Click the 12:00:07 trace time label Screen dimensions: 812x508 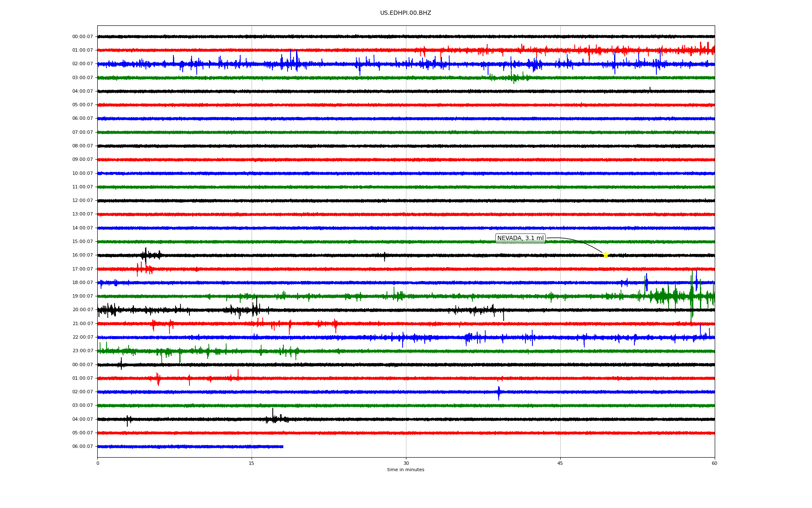point(82,201)
